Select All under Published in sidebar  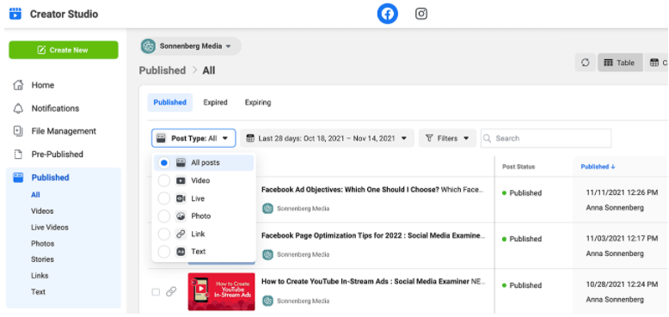35,195
